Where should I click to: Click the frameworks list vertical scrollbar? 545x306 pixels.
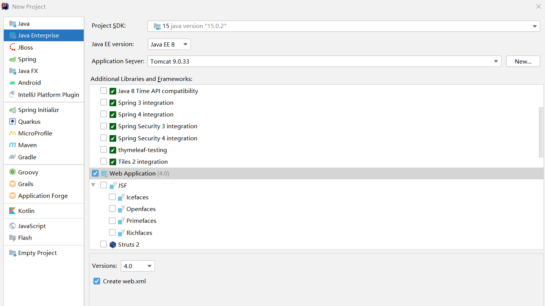click(541, 132)
